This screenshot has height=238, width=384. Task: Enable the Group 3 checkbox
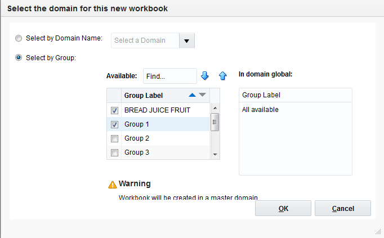[115, 152]
